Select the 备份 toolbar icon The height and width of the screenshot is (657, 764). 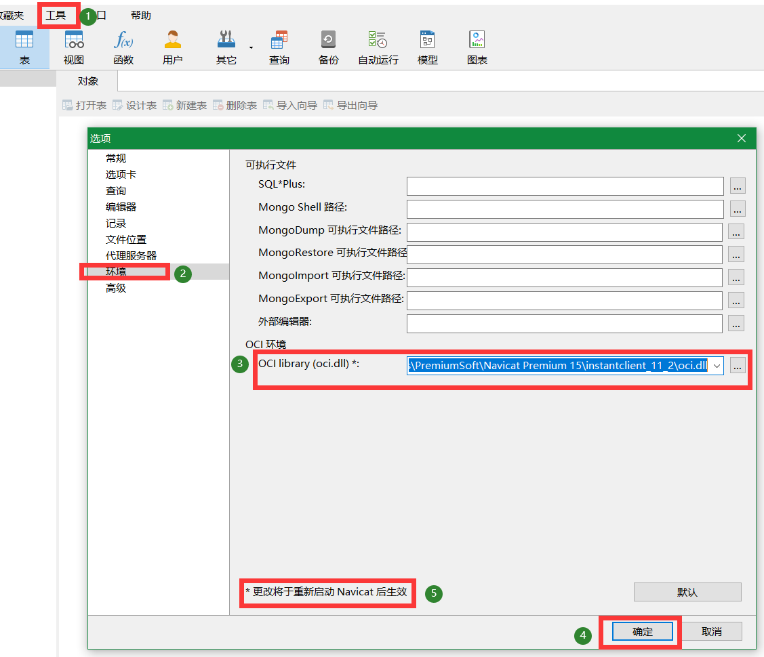(328, 47)
